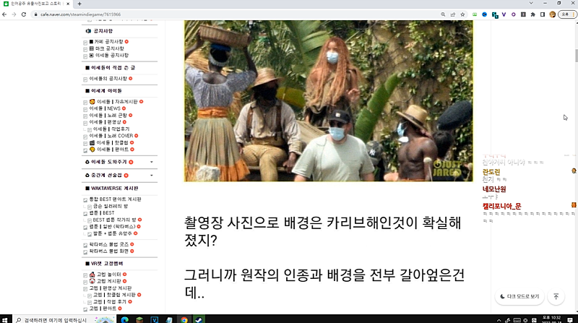Expand the 이세돌 도와주기 menu arrow
The image size is (578, 323).
pos(152,162)
